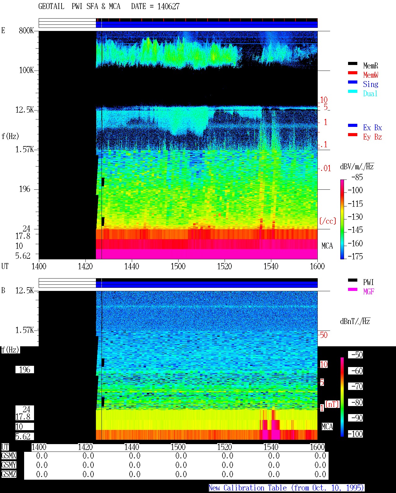Pick the black swatch beside the PWI legend entry
Viewport: 396px width, 493px height.
click(353, 280)
